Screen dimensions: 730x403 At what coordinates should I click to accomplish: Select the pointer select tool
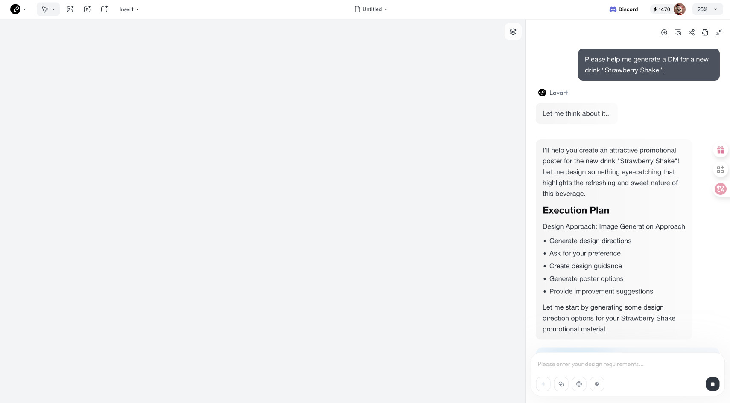pos(45,9)
